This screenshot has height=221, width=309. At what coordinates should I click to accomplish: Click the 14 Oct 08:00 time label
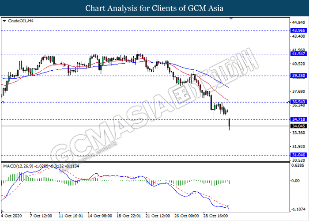coord(100,216)
